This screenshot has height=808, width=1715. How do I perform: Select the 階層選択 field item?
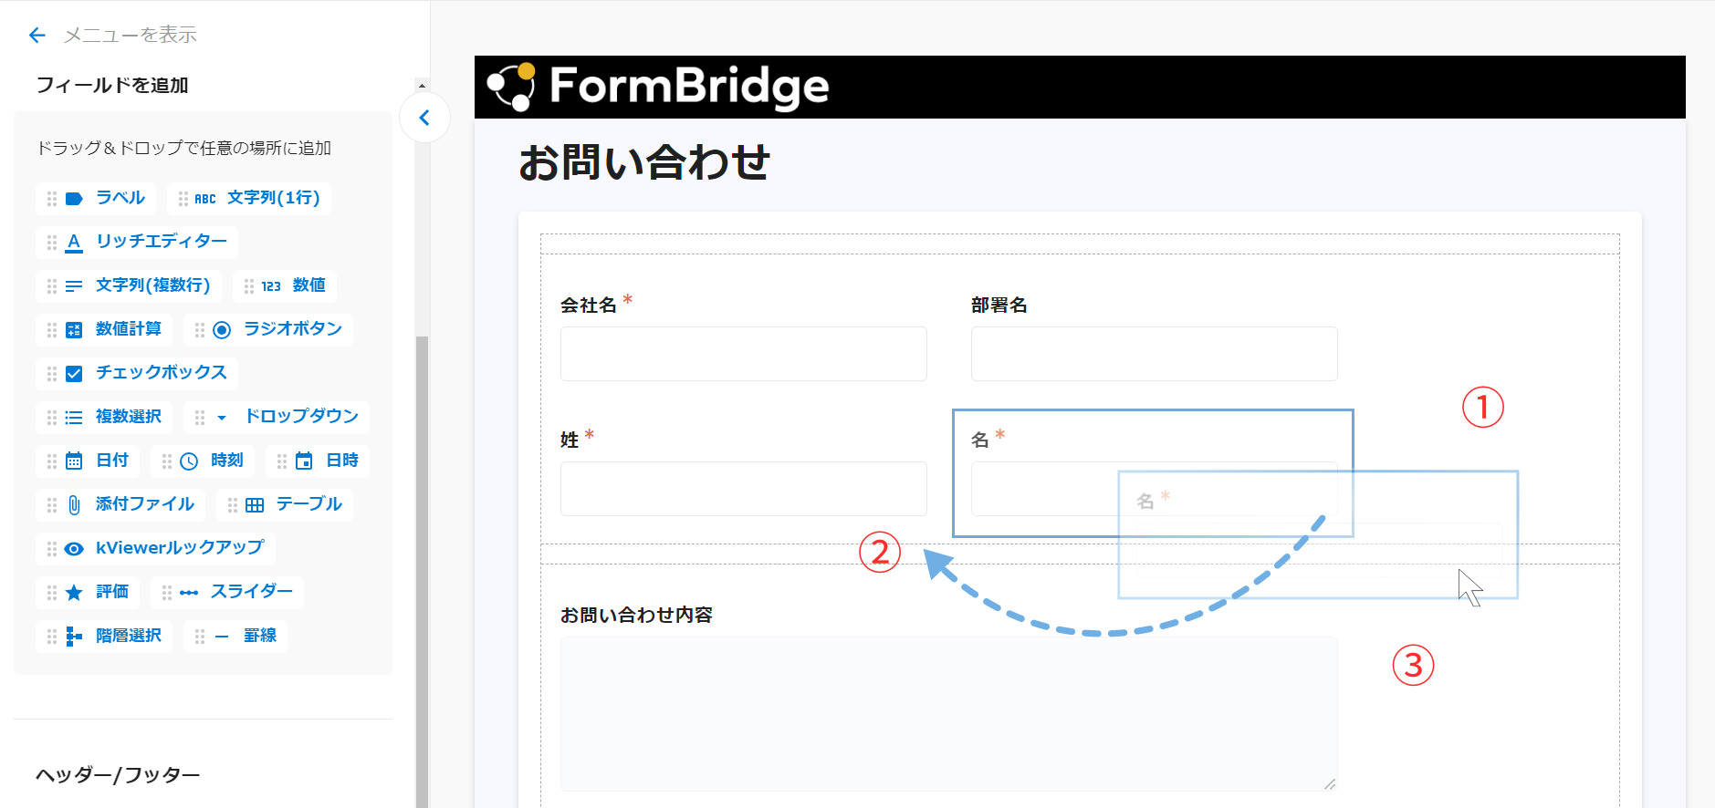pyautogui.click(x=104, y=636)
